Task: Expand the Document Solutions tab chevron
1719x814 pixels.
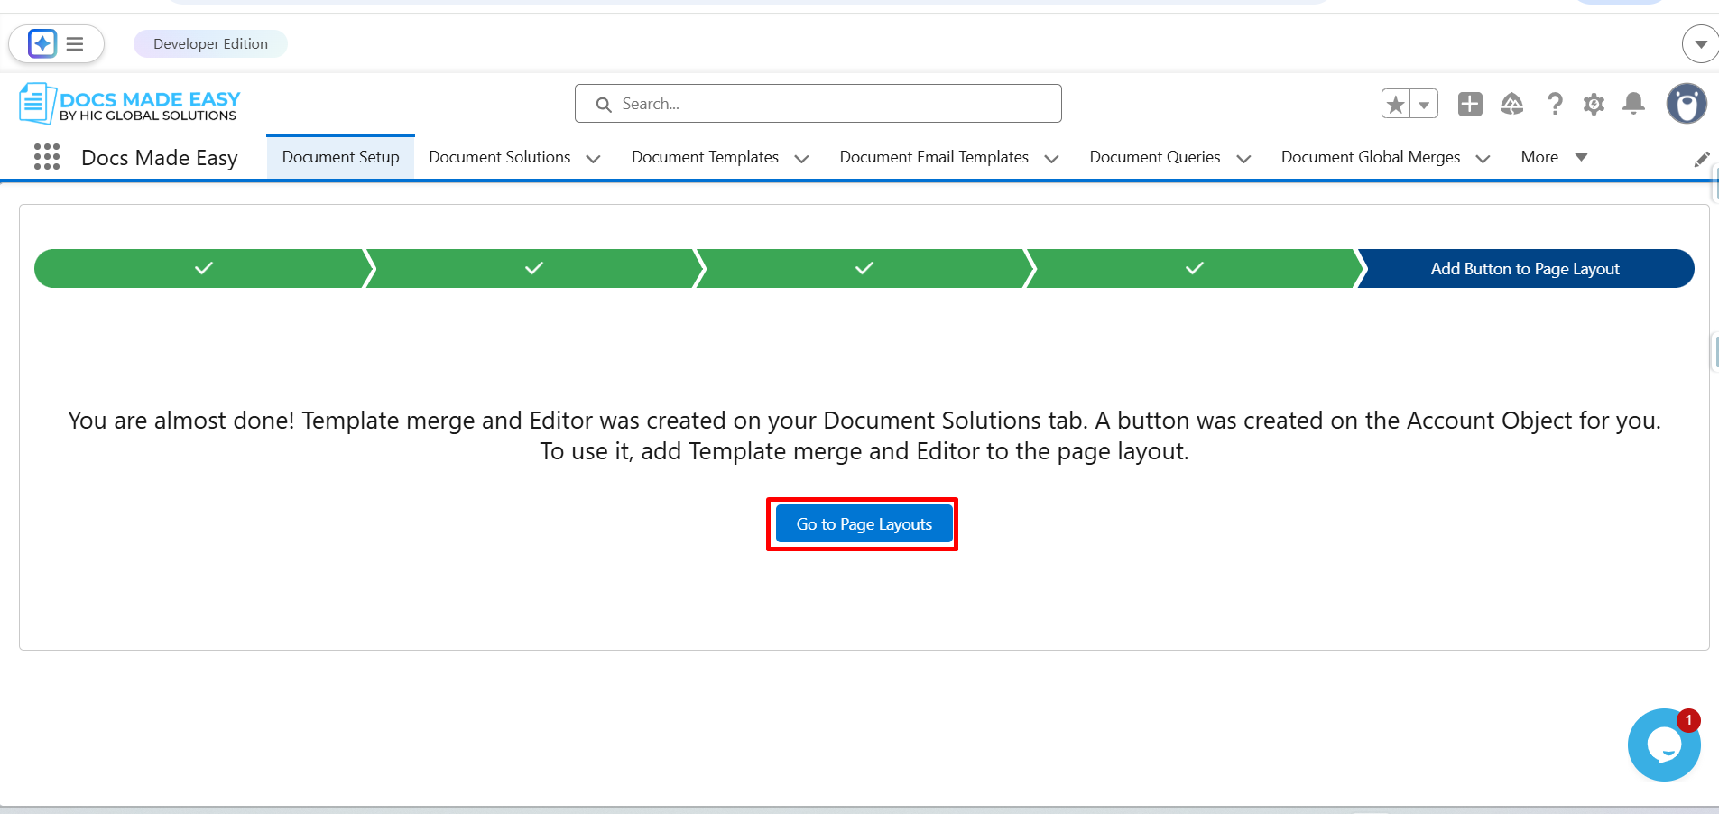Action: [593, 159]
